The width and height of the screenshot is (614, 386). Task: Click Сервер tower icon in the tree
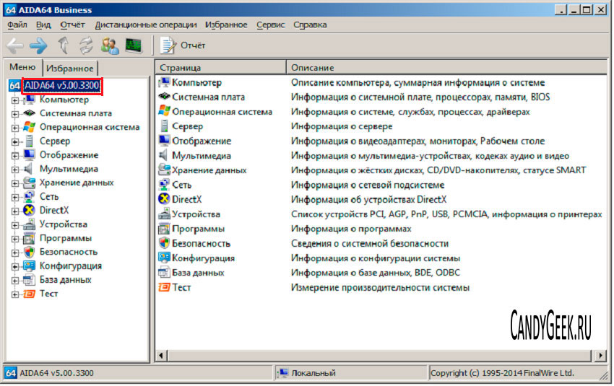point(29,141)
